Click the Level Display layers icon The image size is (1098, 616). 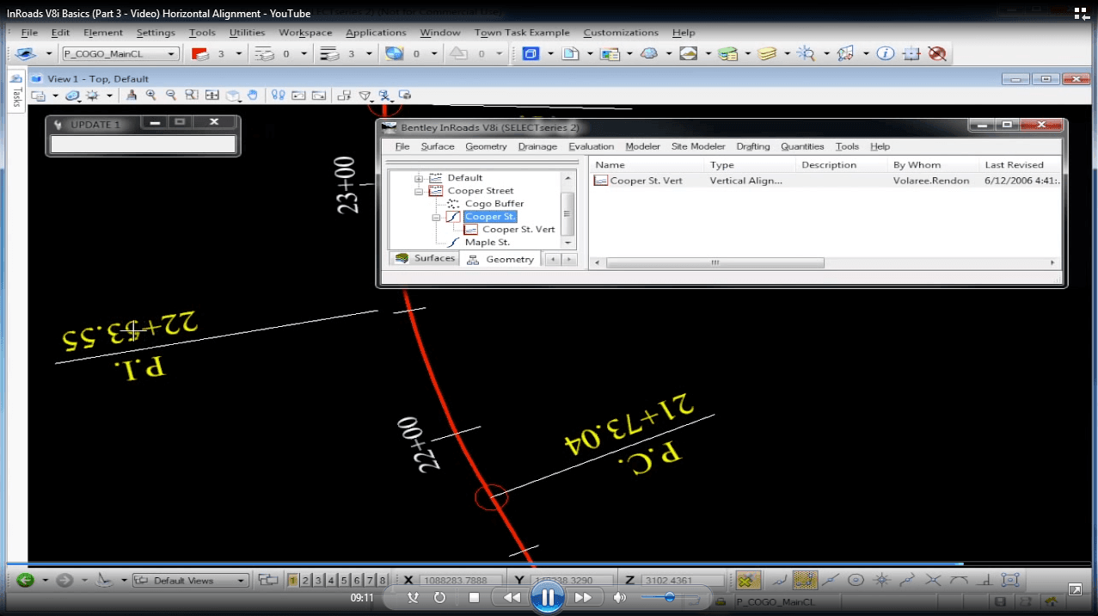click(x=768, y=53)
